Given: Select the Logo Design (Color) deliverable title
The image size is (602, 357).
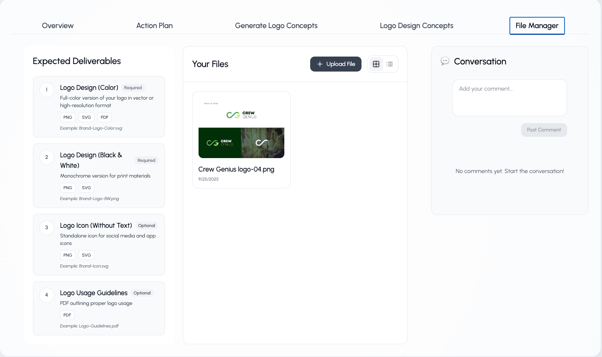Looking at the screenshot, I should point(89,88).
